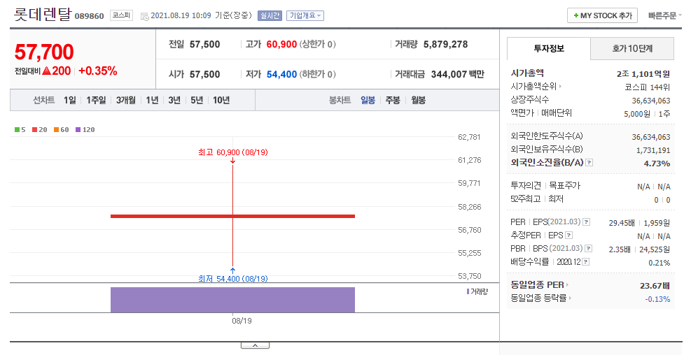This screenshot has height=355, width=684.
Task: Click the red 08/19 candlestick body
Action: coord(232,216)
